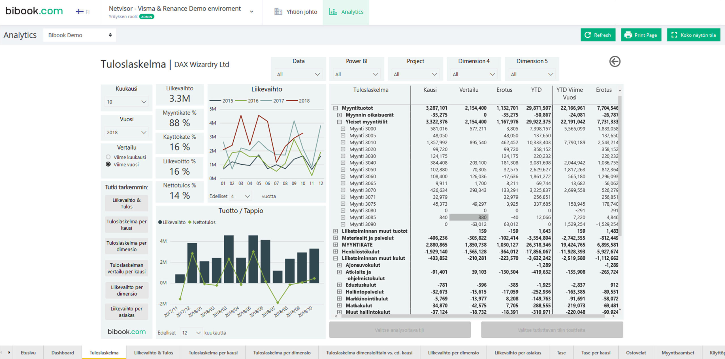Open the Project filter dropdown
The width and height of the screenshot is (725, 359).
pos(415,74)
